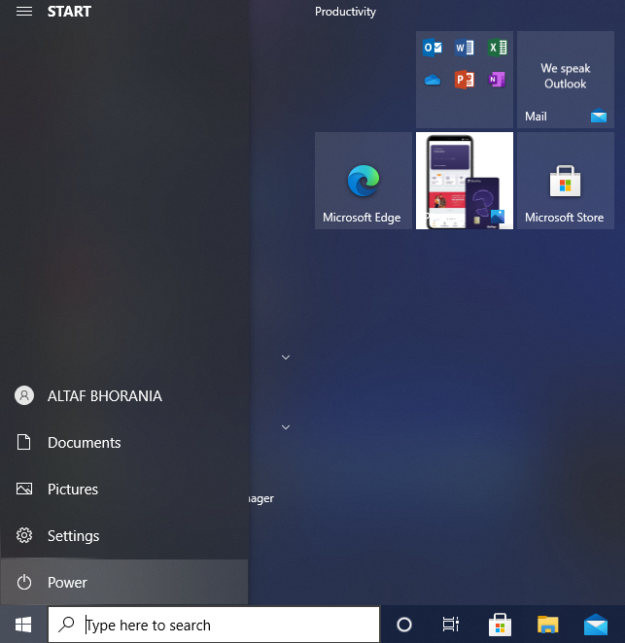Launch Excel from the Office tile group
Image resolution: width=625 pixels, height=643 pixels.
[x=497, y=48]
